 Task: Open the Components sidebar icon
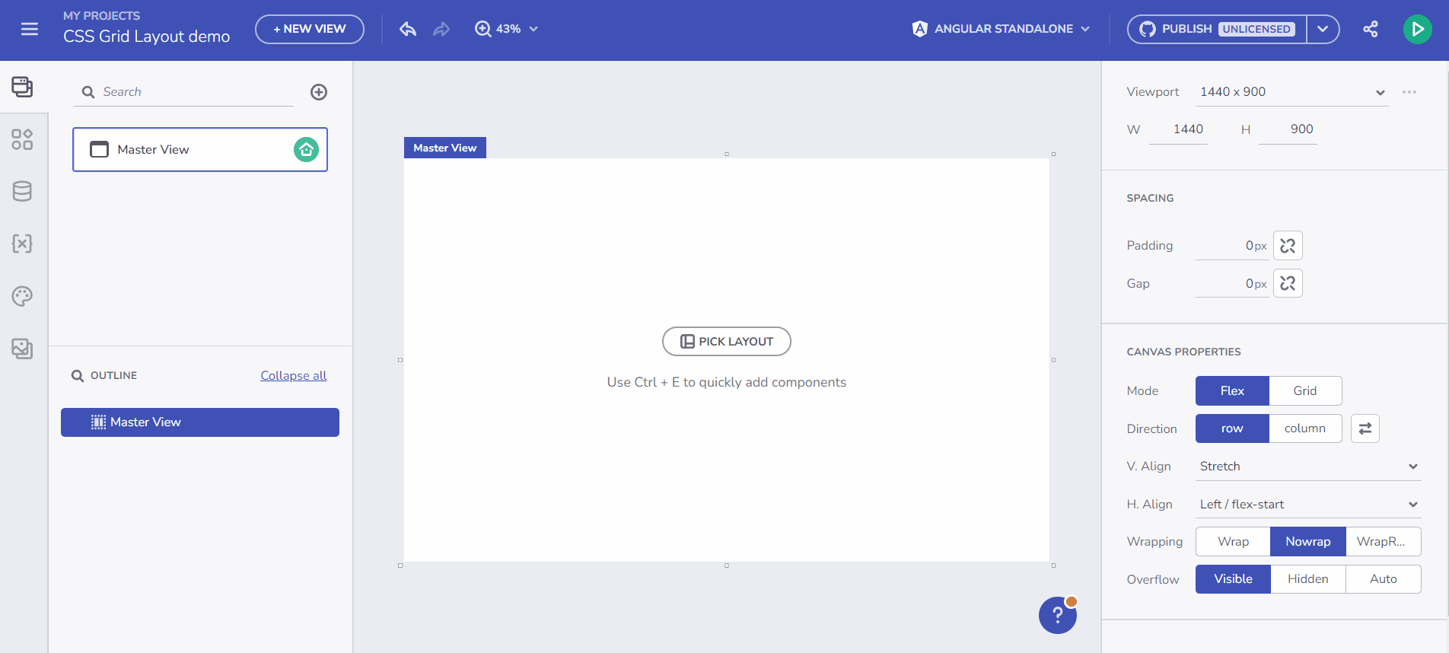coord(23,139)
